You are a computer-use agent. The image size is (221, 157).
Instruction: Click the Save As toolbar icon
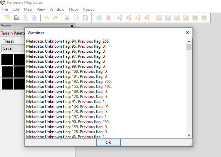pyautogui.click(x=35, y=18)
